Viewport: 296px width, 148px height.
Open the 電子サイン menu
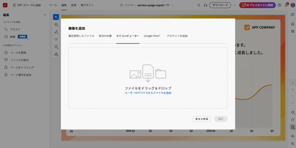click(x=87, y=5)
